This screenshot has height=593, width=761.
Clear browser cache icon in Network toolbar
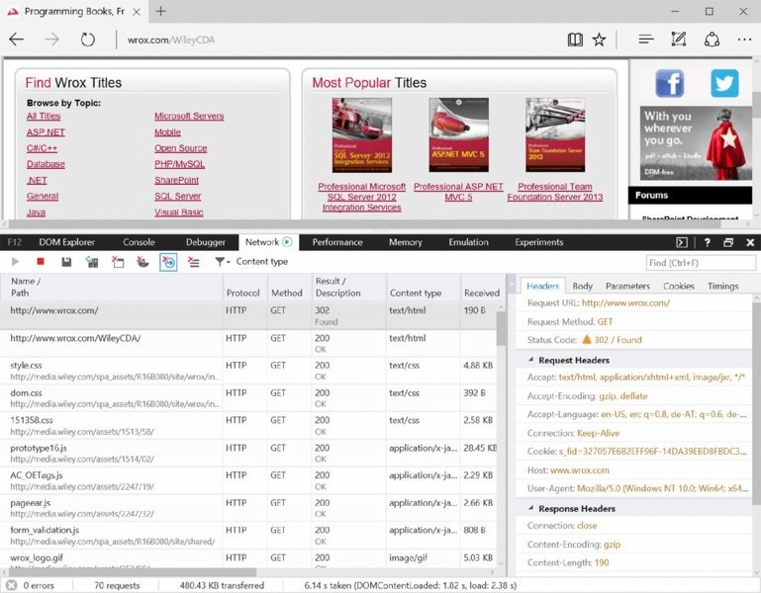click(118, 262)
